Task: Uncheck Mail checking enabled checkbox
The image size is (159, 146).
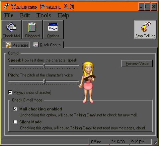Action: coord(15,109)
